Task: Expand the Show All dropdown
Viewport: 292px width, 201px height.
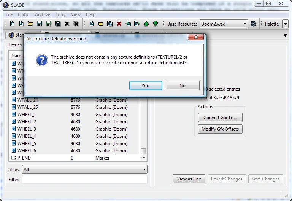Action: (85, 169)
